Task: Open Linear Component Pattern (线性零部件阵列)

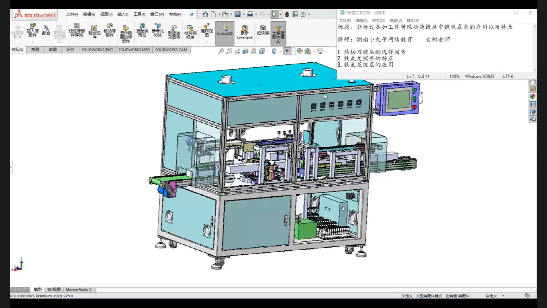Action: [x=77, y=30]
